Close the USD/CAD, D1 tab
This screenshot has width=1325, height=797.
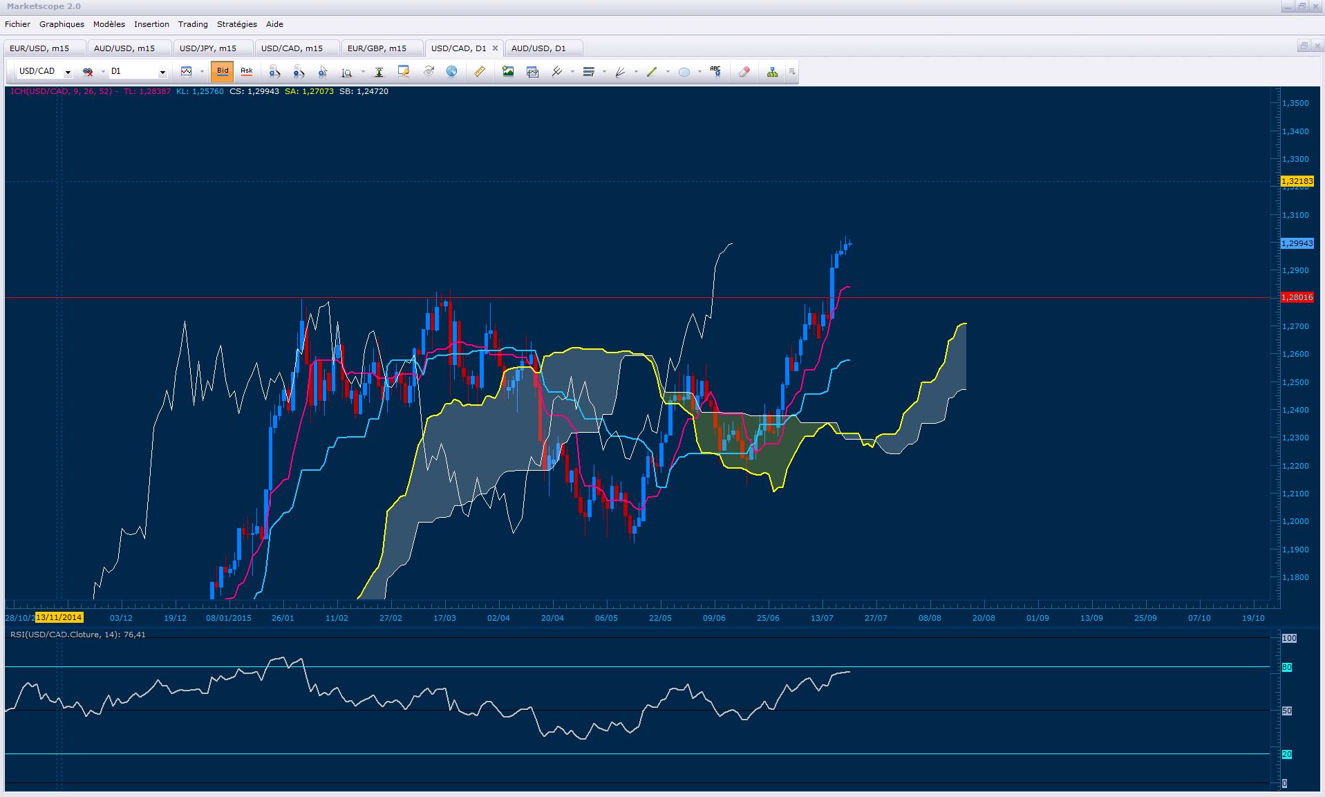[x=495, y=48]
